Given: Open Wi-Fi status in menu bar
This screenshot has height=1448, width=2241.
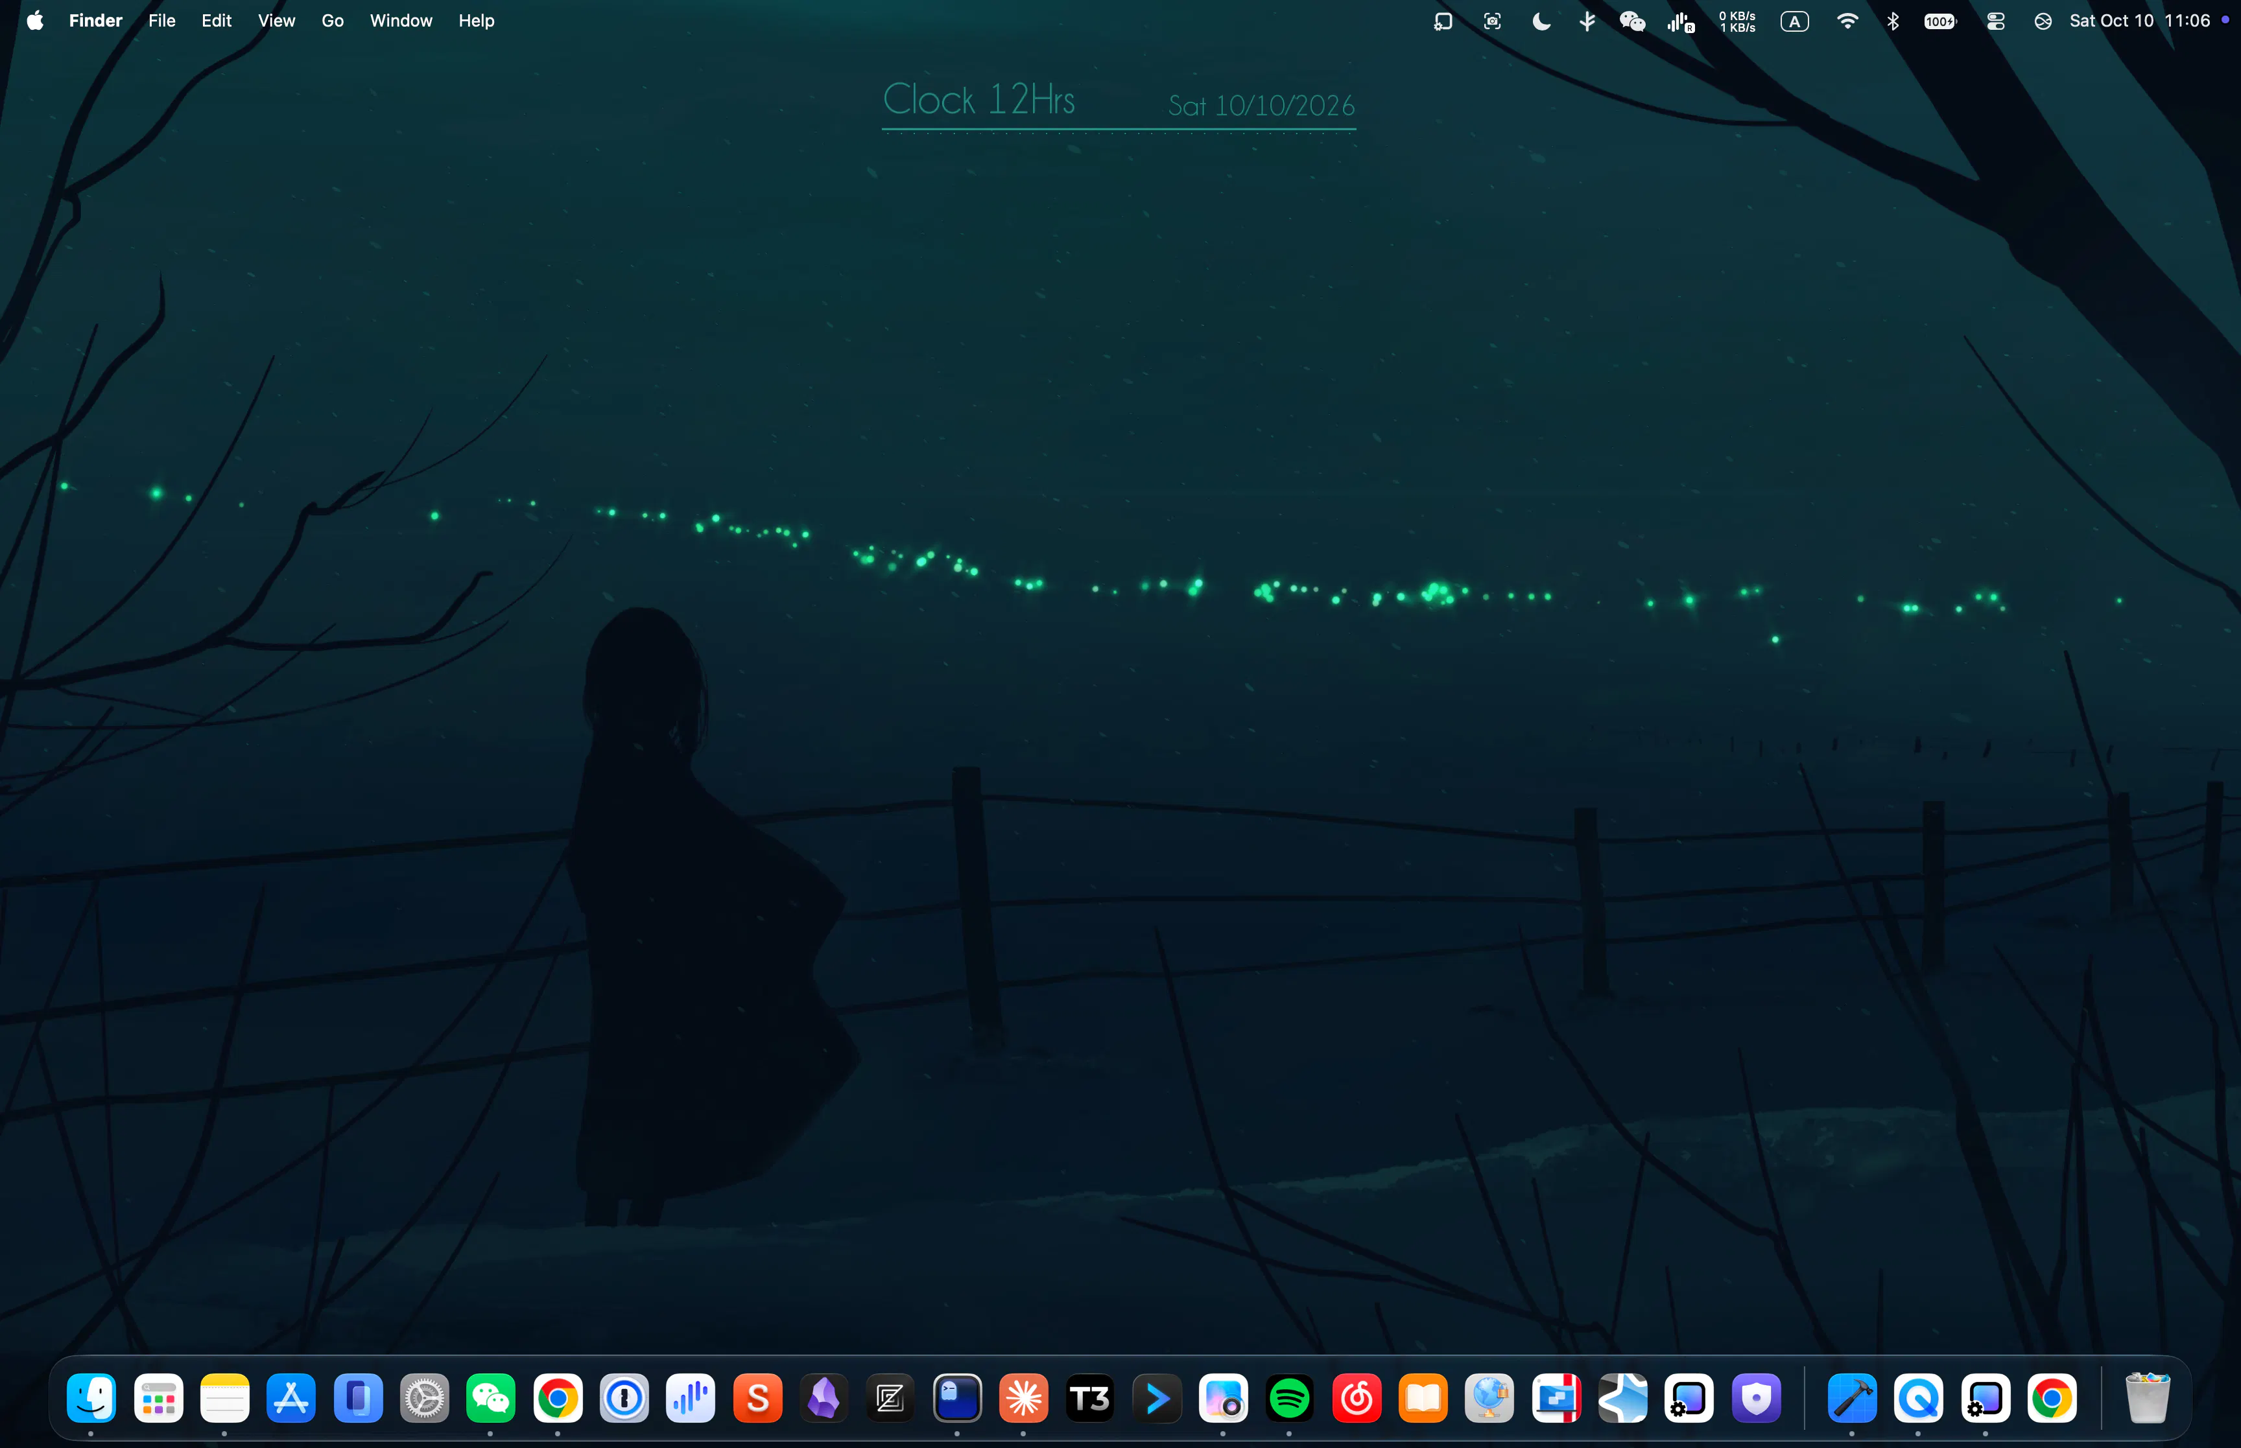Looking at the screenshot, I should [x=1847, y=21].
